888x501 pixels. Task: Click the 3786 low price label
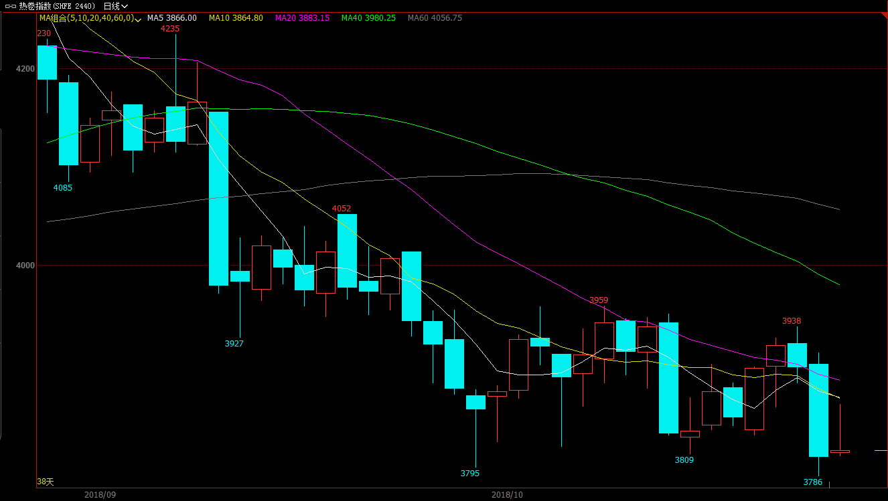point(813,482)
